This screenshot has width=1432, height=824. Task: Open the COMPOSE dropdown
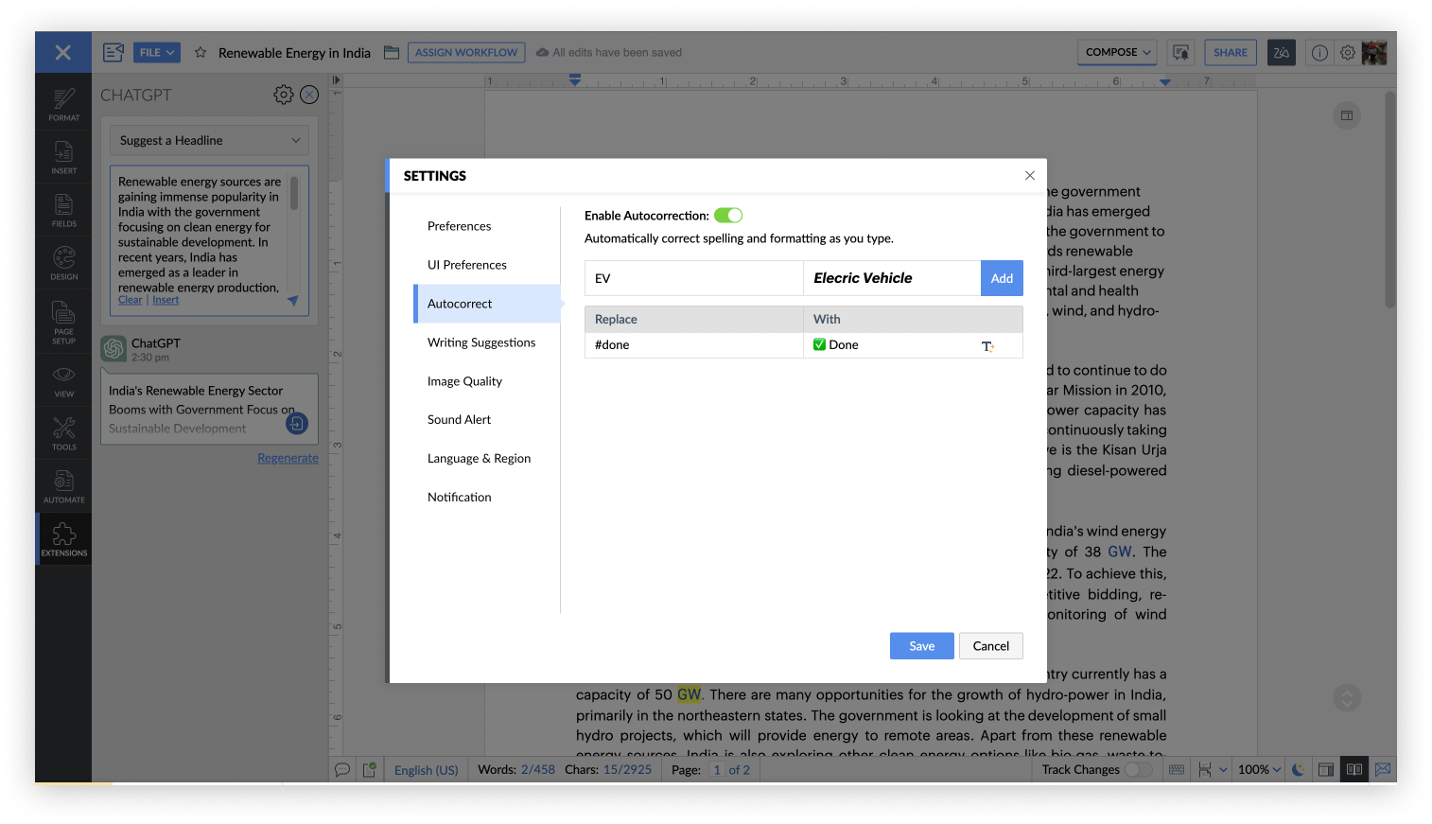pyautogui.click(x=1116, y=52)
